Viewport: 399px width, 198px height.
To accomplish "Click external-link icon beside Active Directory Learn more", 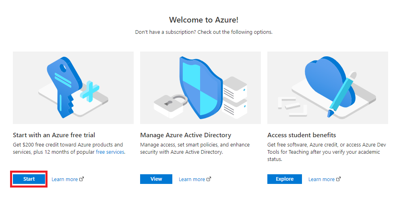I will click(x=209, y=179).
